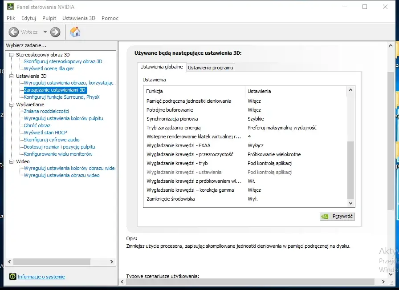This screenshot has height=290, width=399.
Task: Click settings list scroll down arrow
Action: [x=350, y=203]
